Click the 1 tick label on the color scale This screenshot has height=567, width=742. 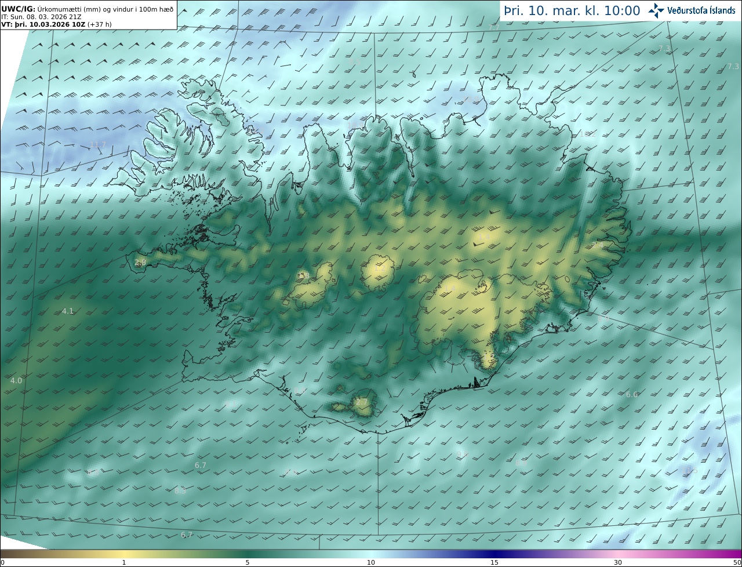124,562
